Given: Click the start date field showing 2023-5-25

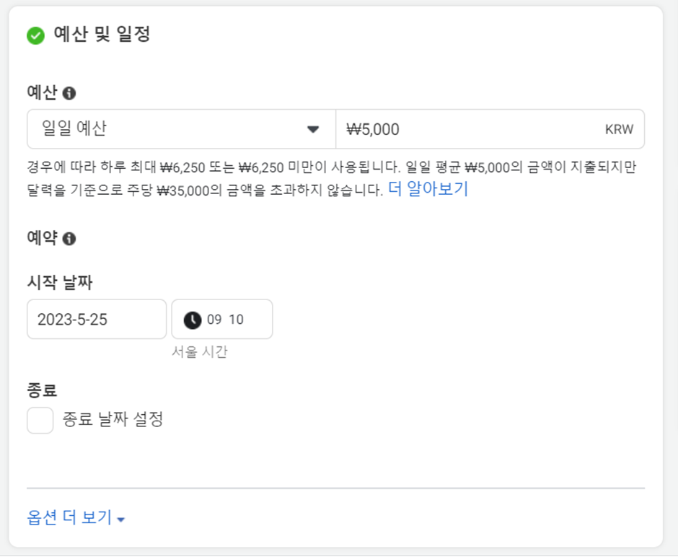Looking at the screenshot, I should click(97, 319).
